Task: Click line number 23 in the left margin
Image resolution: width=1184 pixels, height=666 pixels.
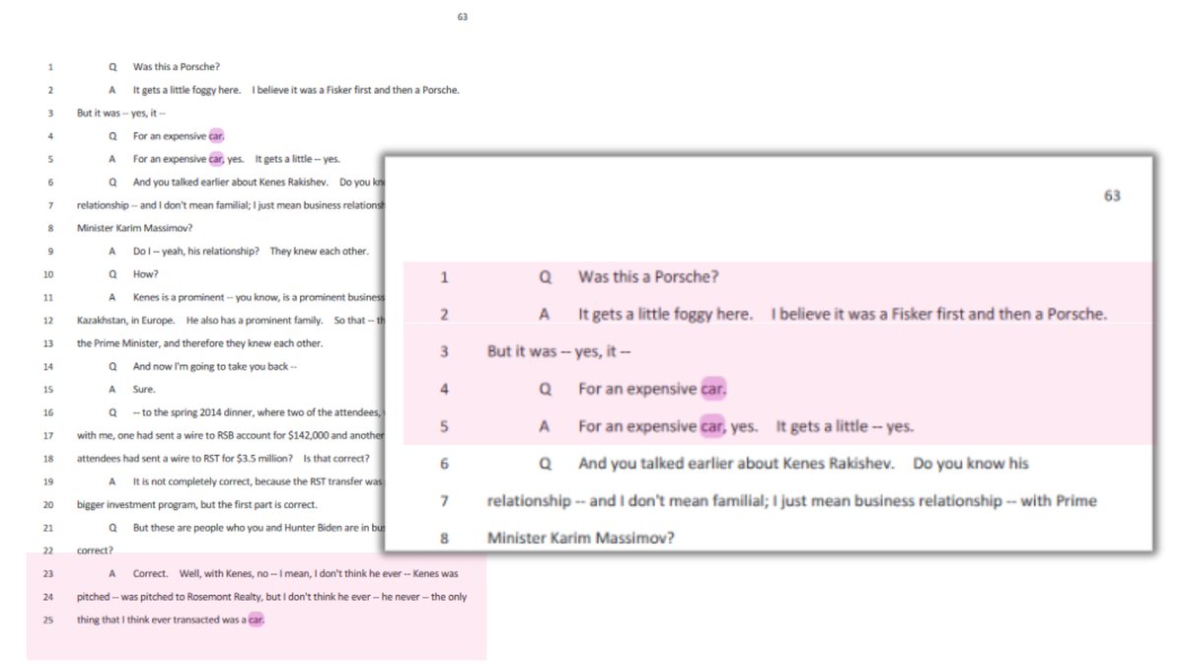Action: tap(48, 573)
